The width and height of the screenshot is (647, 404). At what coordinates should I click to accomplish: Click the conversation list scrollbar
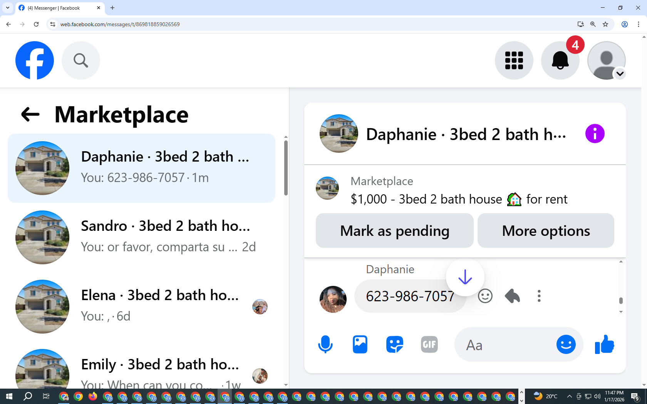click(286, 168)
